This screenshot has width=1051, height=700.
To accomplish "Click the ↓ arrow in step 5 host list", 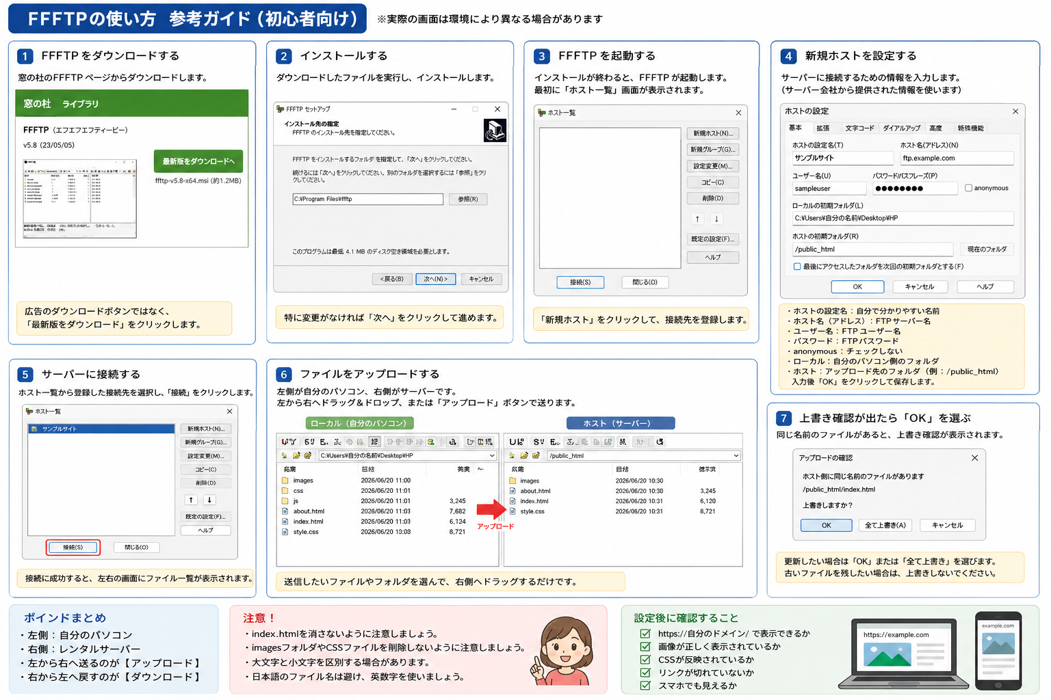I will (209, 500).
